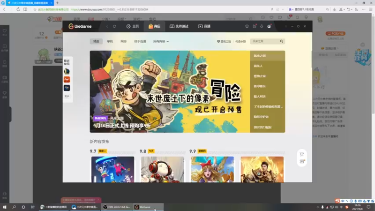Viewport: 375px width, 211px height.
Task: Select the 单机 single-player filter
Action: pos(110,41)
